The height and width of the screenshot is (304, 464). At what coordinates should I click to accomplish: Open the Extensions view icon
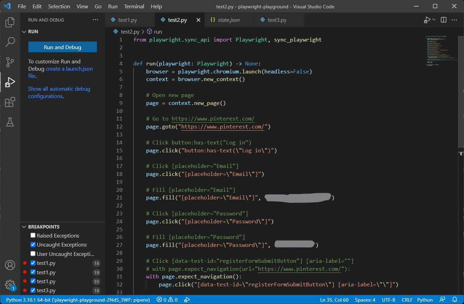pos(10,102)
